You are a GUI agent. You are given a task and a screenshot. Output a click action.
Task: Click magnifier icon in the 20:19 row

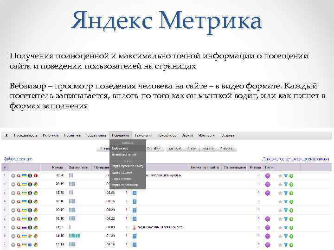[19, 184]
